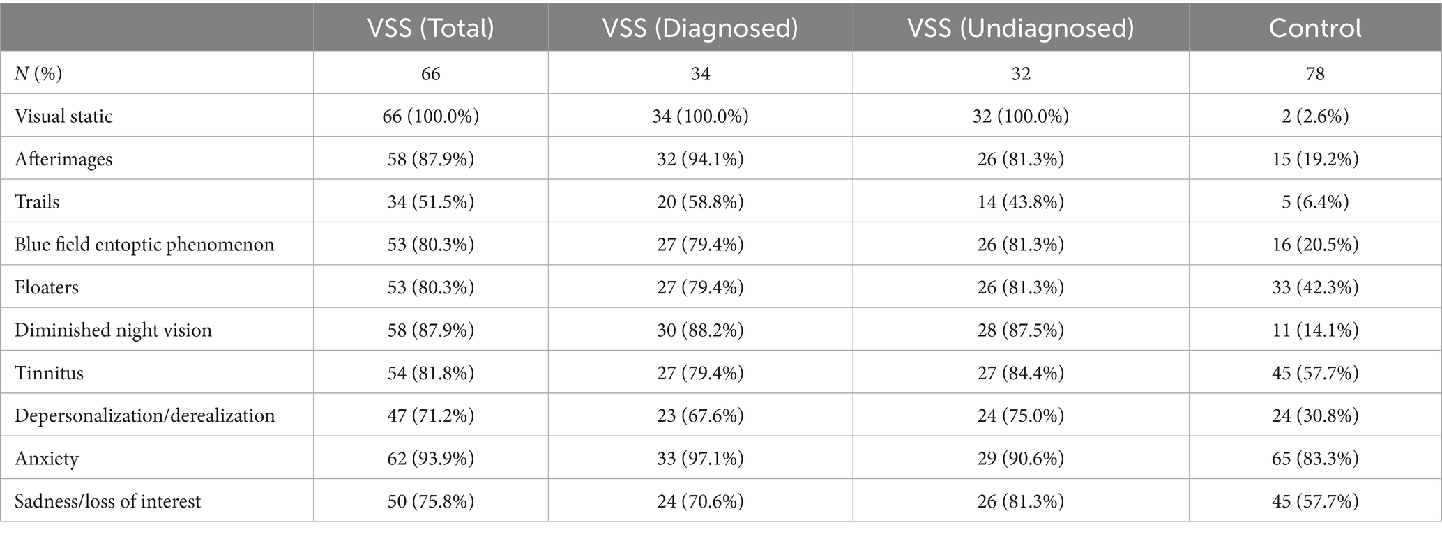The height and width of the screenshot is (534, 1442).
Task: Click the N (%) row label
Action: tap(38, 73)
